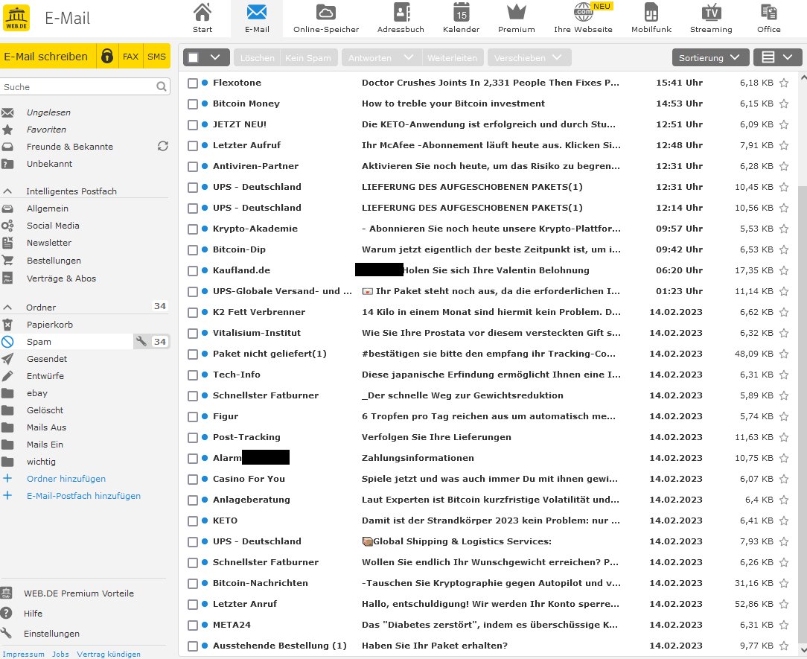The height and width of the screenshot is (659, 807).
Task: Open UPS-Globale Versand email row
Action: [488, 291]
